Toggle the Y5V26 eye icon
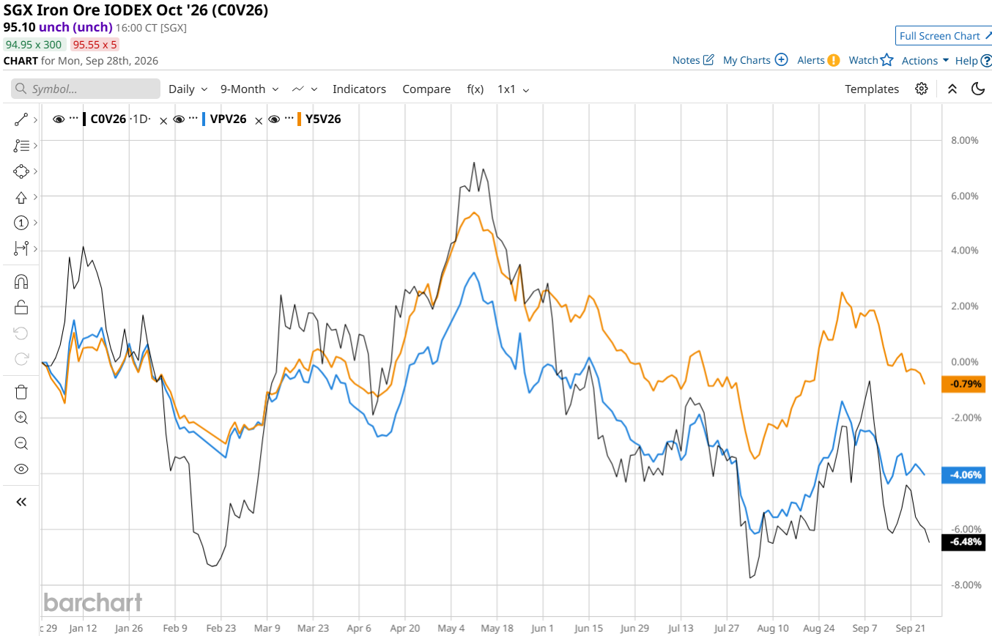The image size is (992, 636). click(274, 119)
